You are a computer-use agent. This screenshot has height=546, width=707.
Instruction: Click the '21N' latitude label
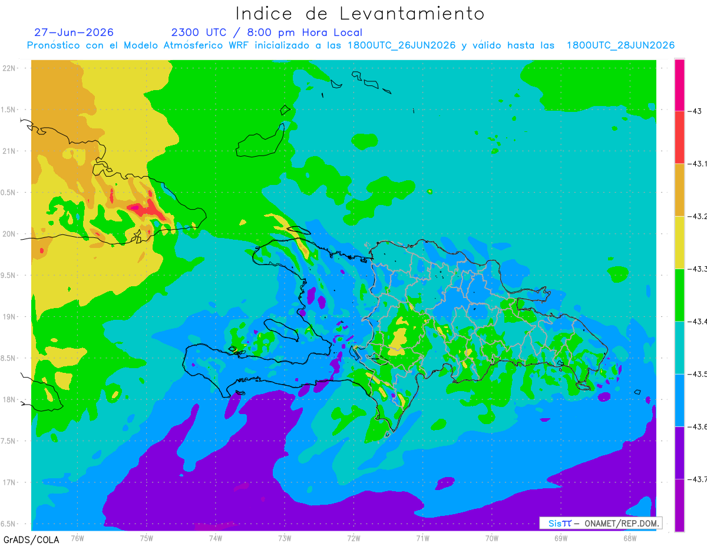click(10, 151)
